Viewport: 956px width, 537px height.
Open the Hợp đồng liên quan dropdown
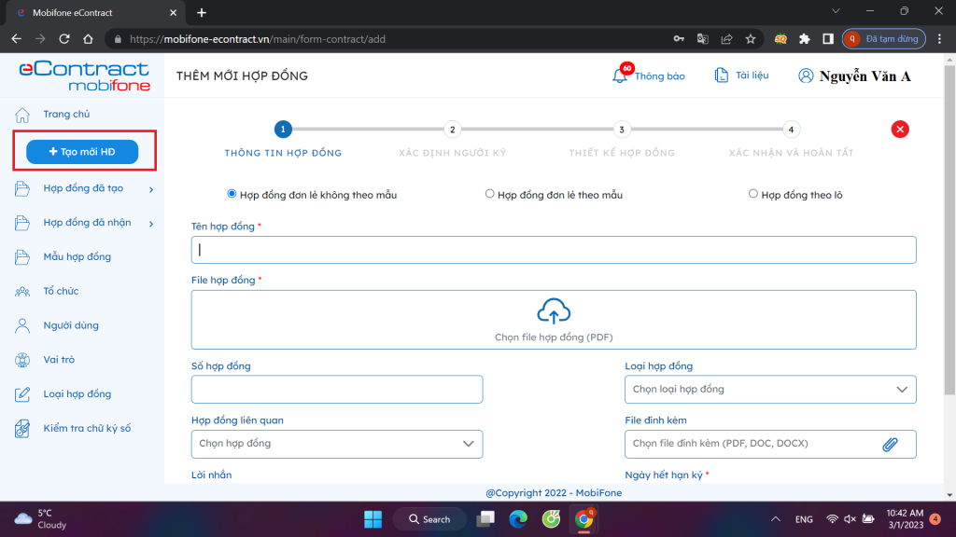(337, 444)
